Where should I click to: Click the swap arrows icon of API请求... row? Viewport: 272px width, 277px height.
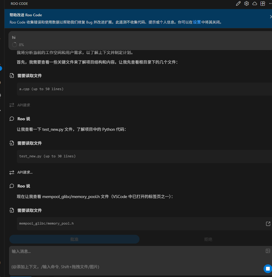[x=12, y=172]
